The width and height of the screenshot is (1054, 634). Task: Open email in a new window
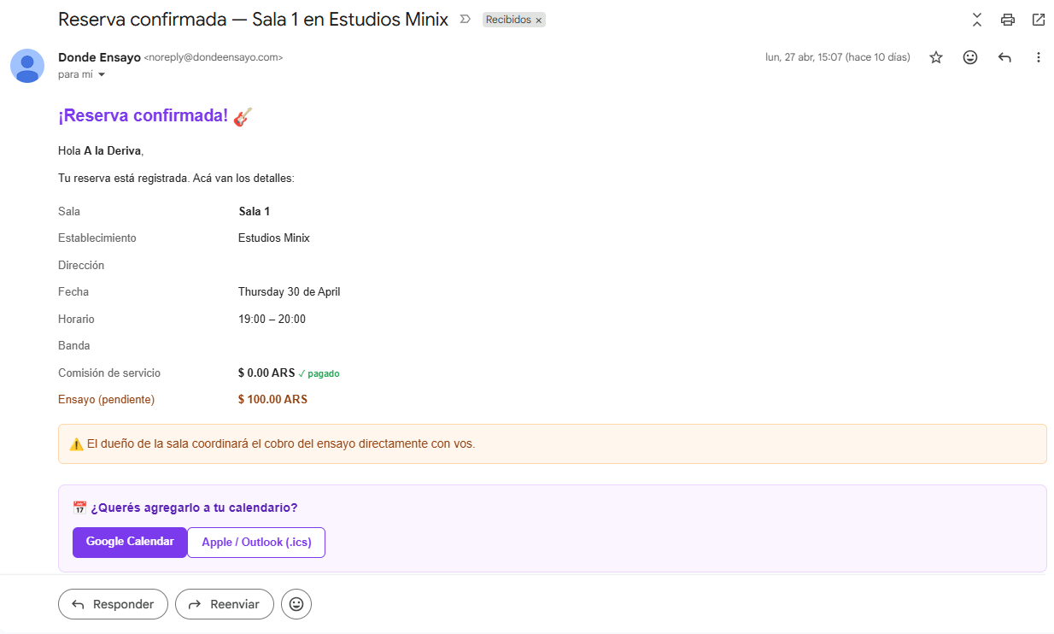click(1039, 20)
